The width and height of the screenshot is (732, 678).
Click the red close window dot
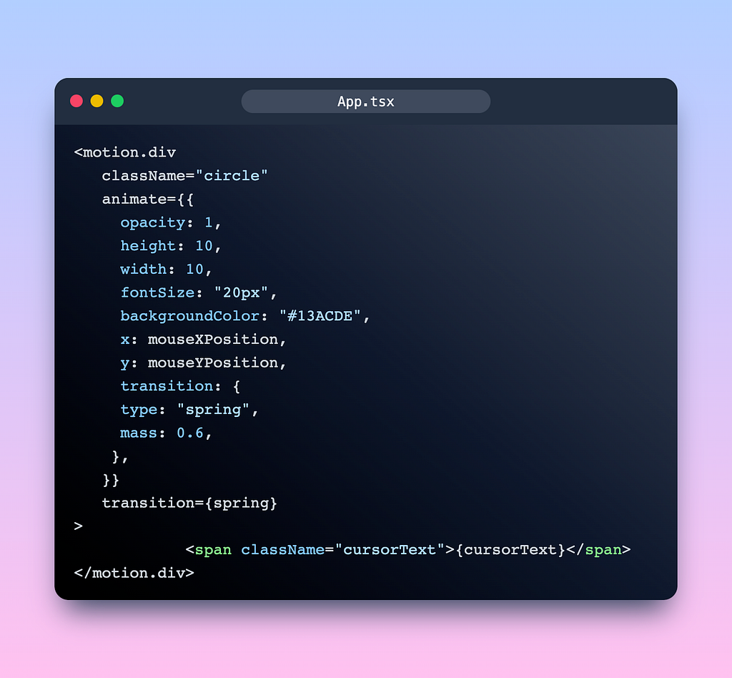[76, 101]
